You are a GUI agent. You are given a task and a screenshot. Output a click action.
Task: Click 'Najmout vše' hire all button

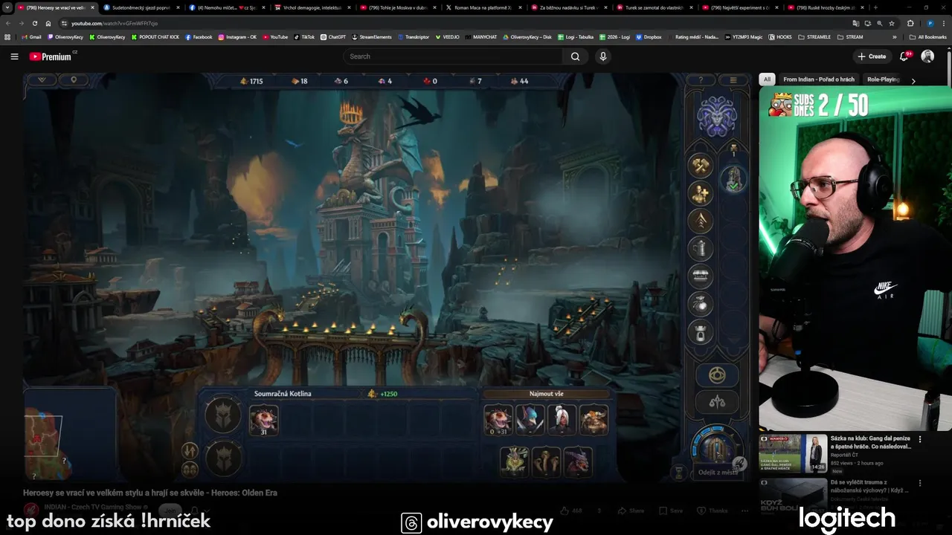546,394
